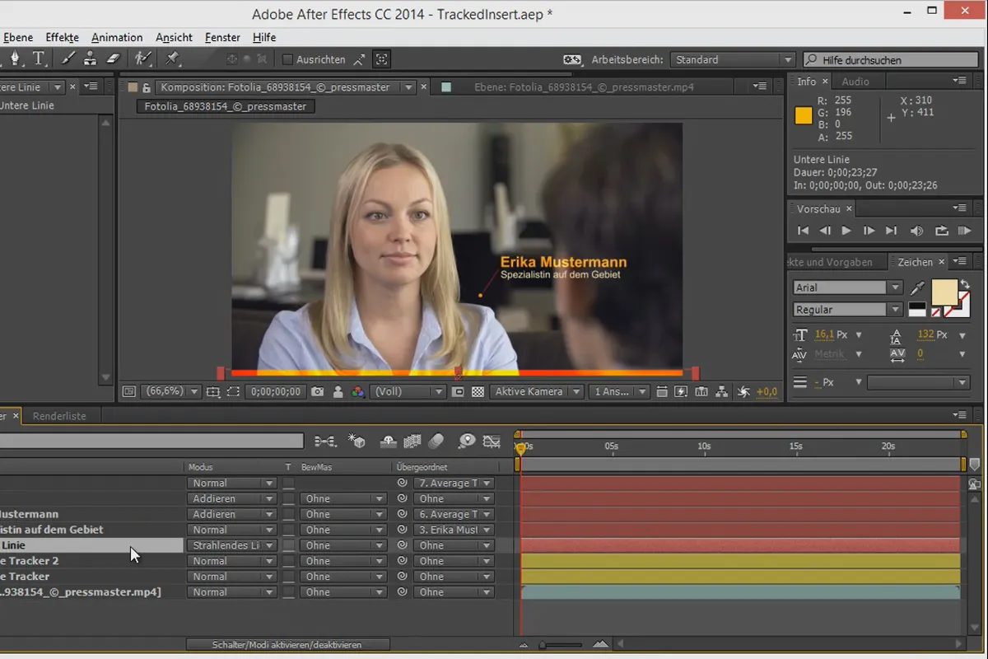The image size is (988, 659).
Task: Open the graph editor icon
Action: point(492,442)
